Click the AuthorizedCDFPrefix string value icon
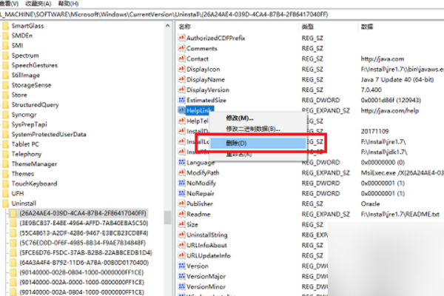 (x=181, y=38)
